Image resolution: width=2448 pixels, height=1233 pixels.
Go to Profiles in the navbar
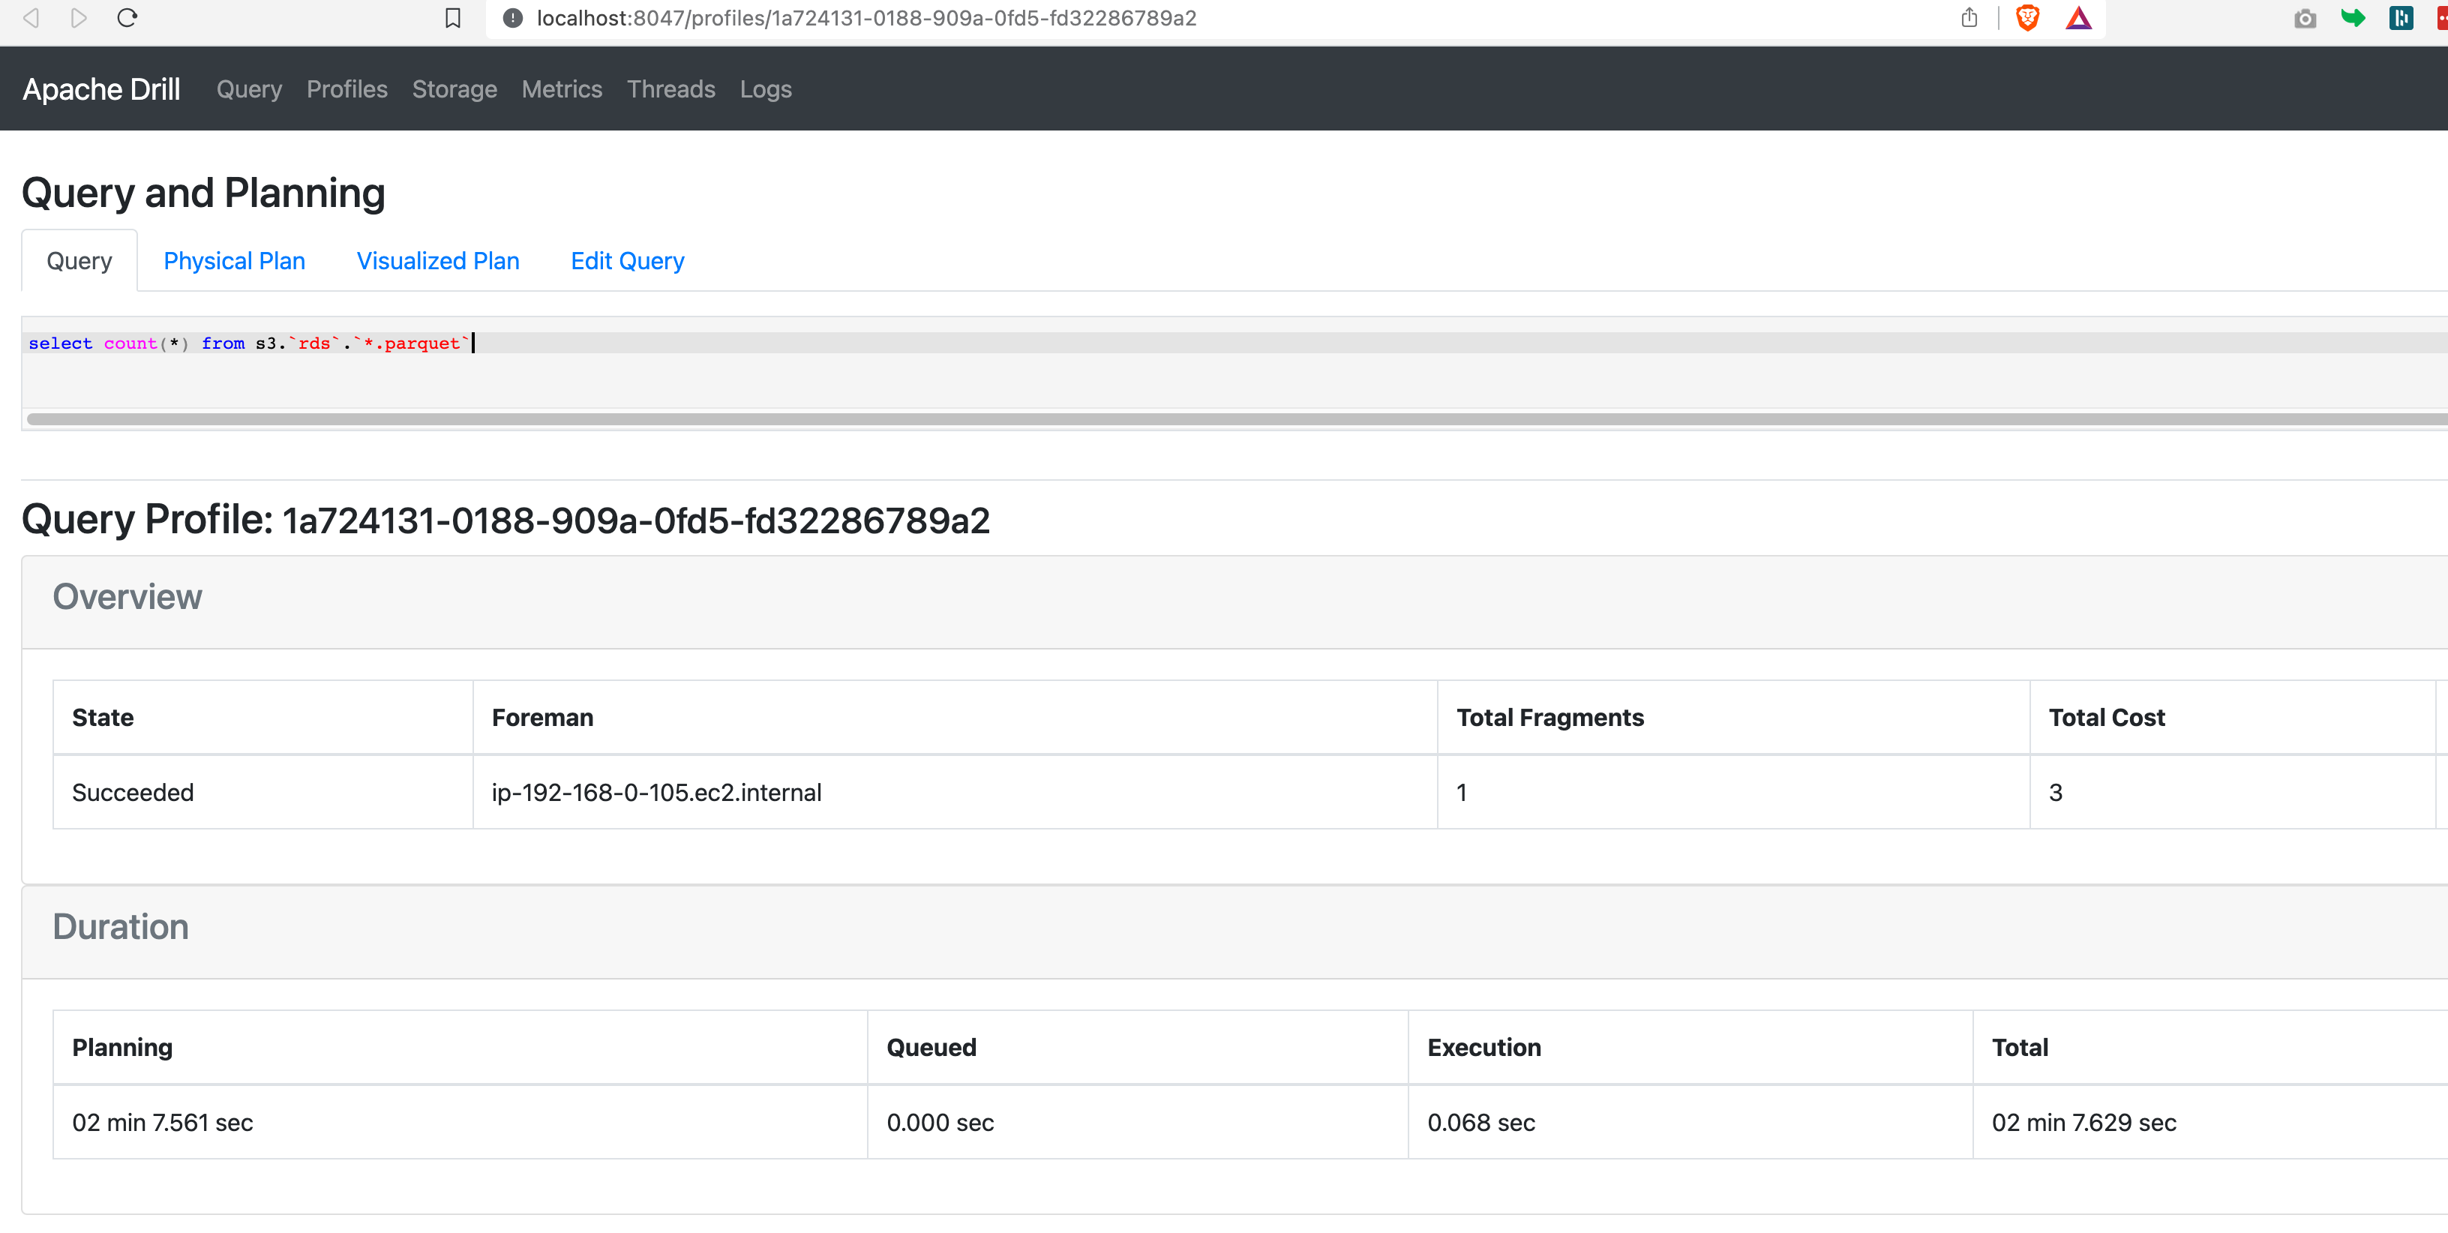click(346, 89)
